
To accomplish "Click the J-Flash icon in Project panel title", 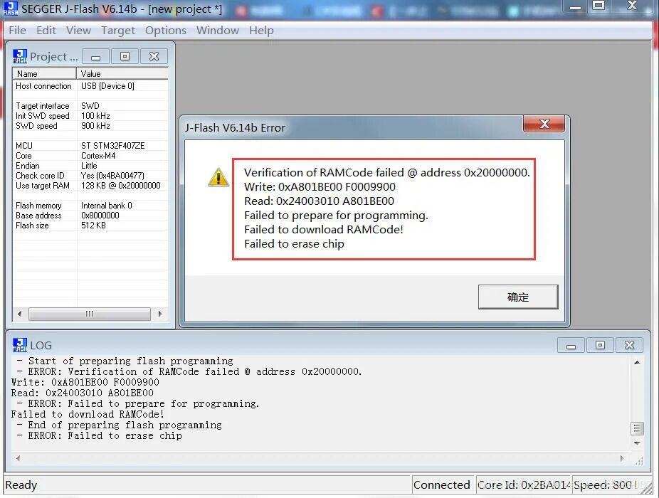I will [x=20, y=56].
